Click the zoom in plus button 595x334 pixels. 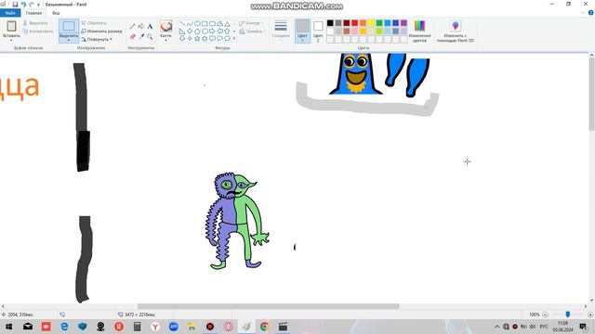coord(590,315)
